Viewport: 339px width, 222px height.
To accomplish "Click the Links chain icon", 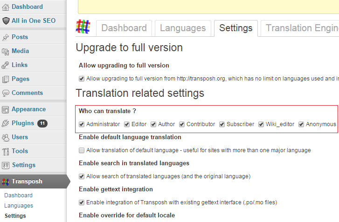I will pyautogui.click(x=6, y=65).
